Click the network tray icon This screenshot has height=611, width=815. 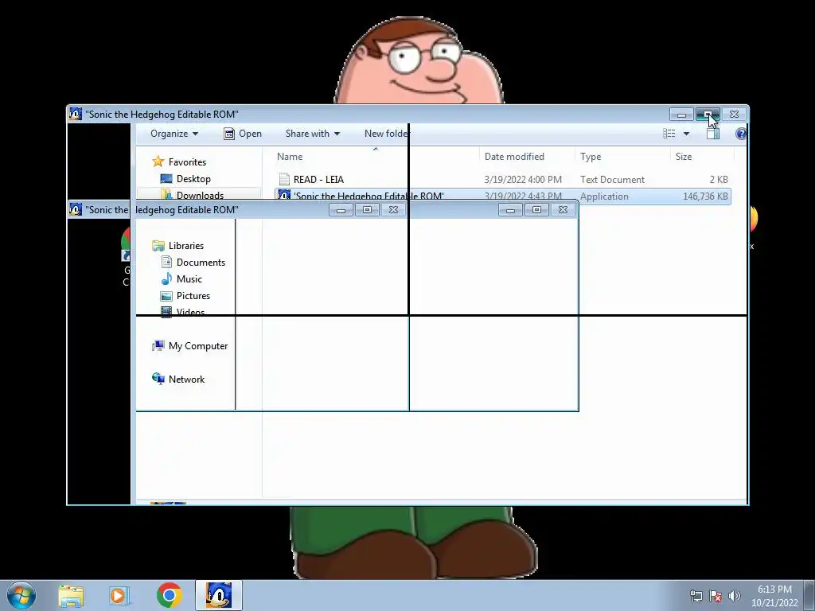pos(696,596)
